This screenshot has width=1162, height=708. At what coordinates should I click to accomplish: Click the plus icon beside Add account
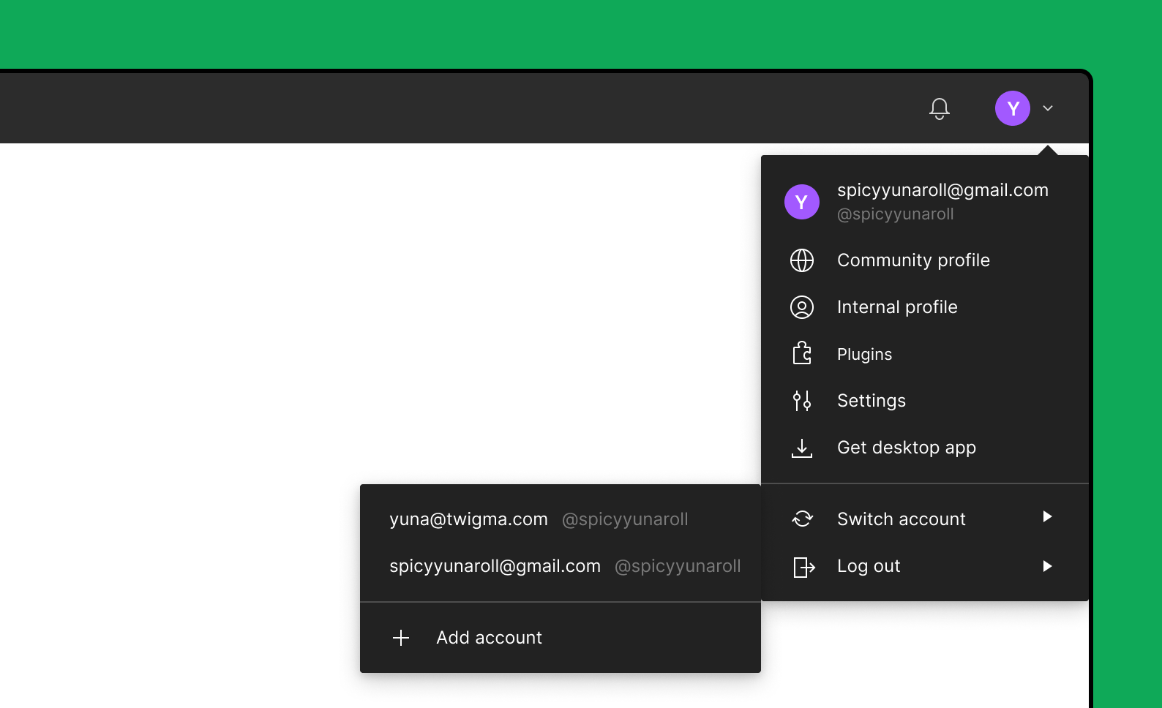click(x=401, y=638)
